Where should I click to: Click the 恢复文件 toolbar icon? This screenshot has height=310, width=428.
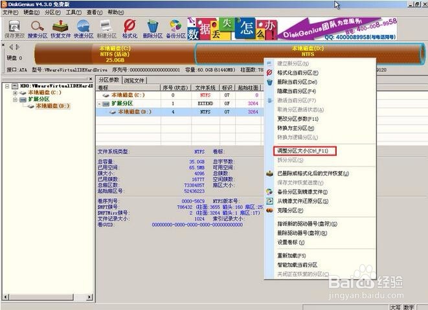pyautogui.click(x=60, y=28)
